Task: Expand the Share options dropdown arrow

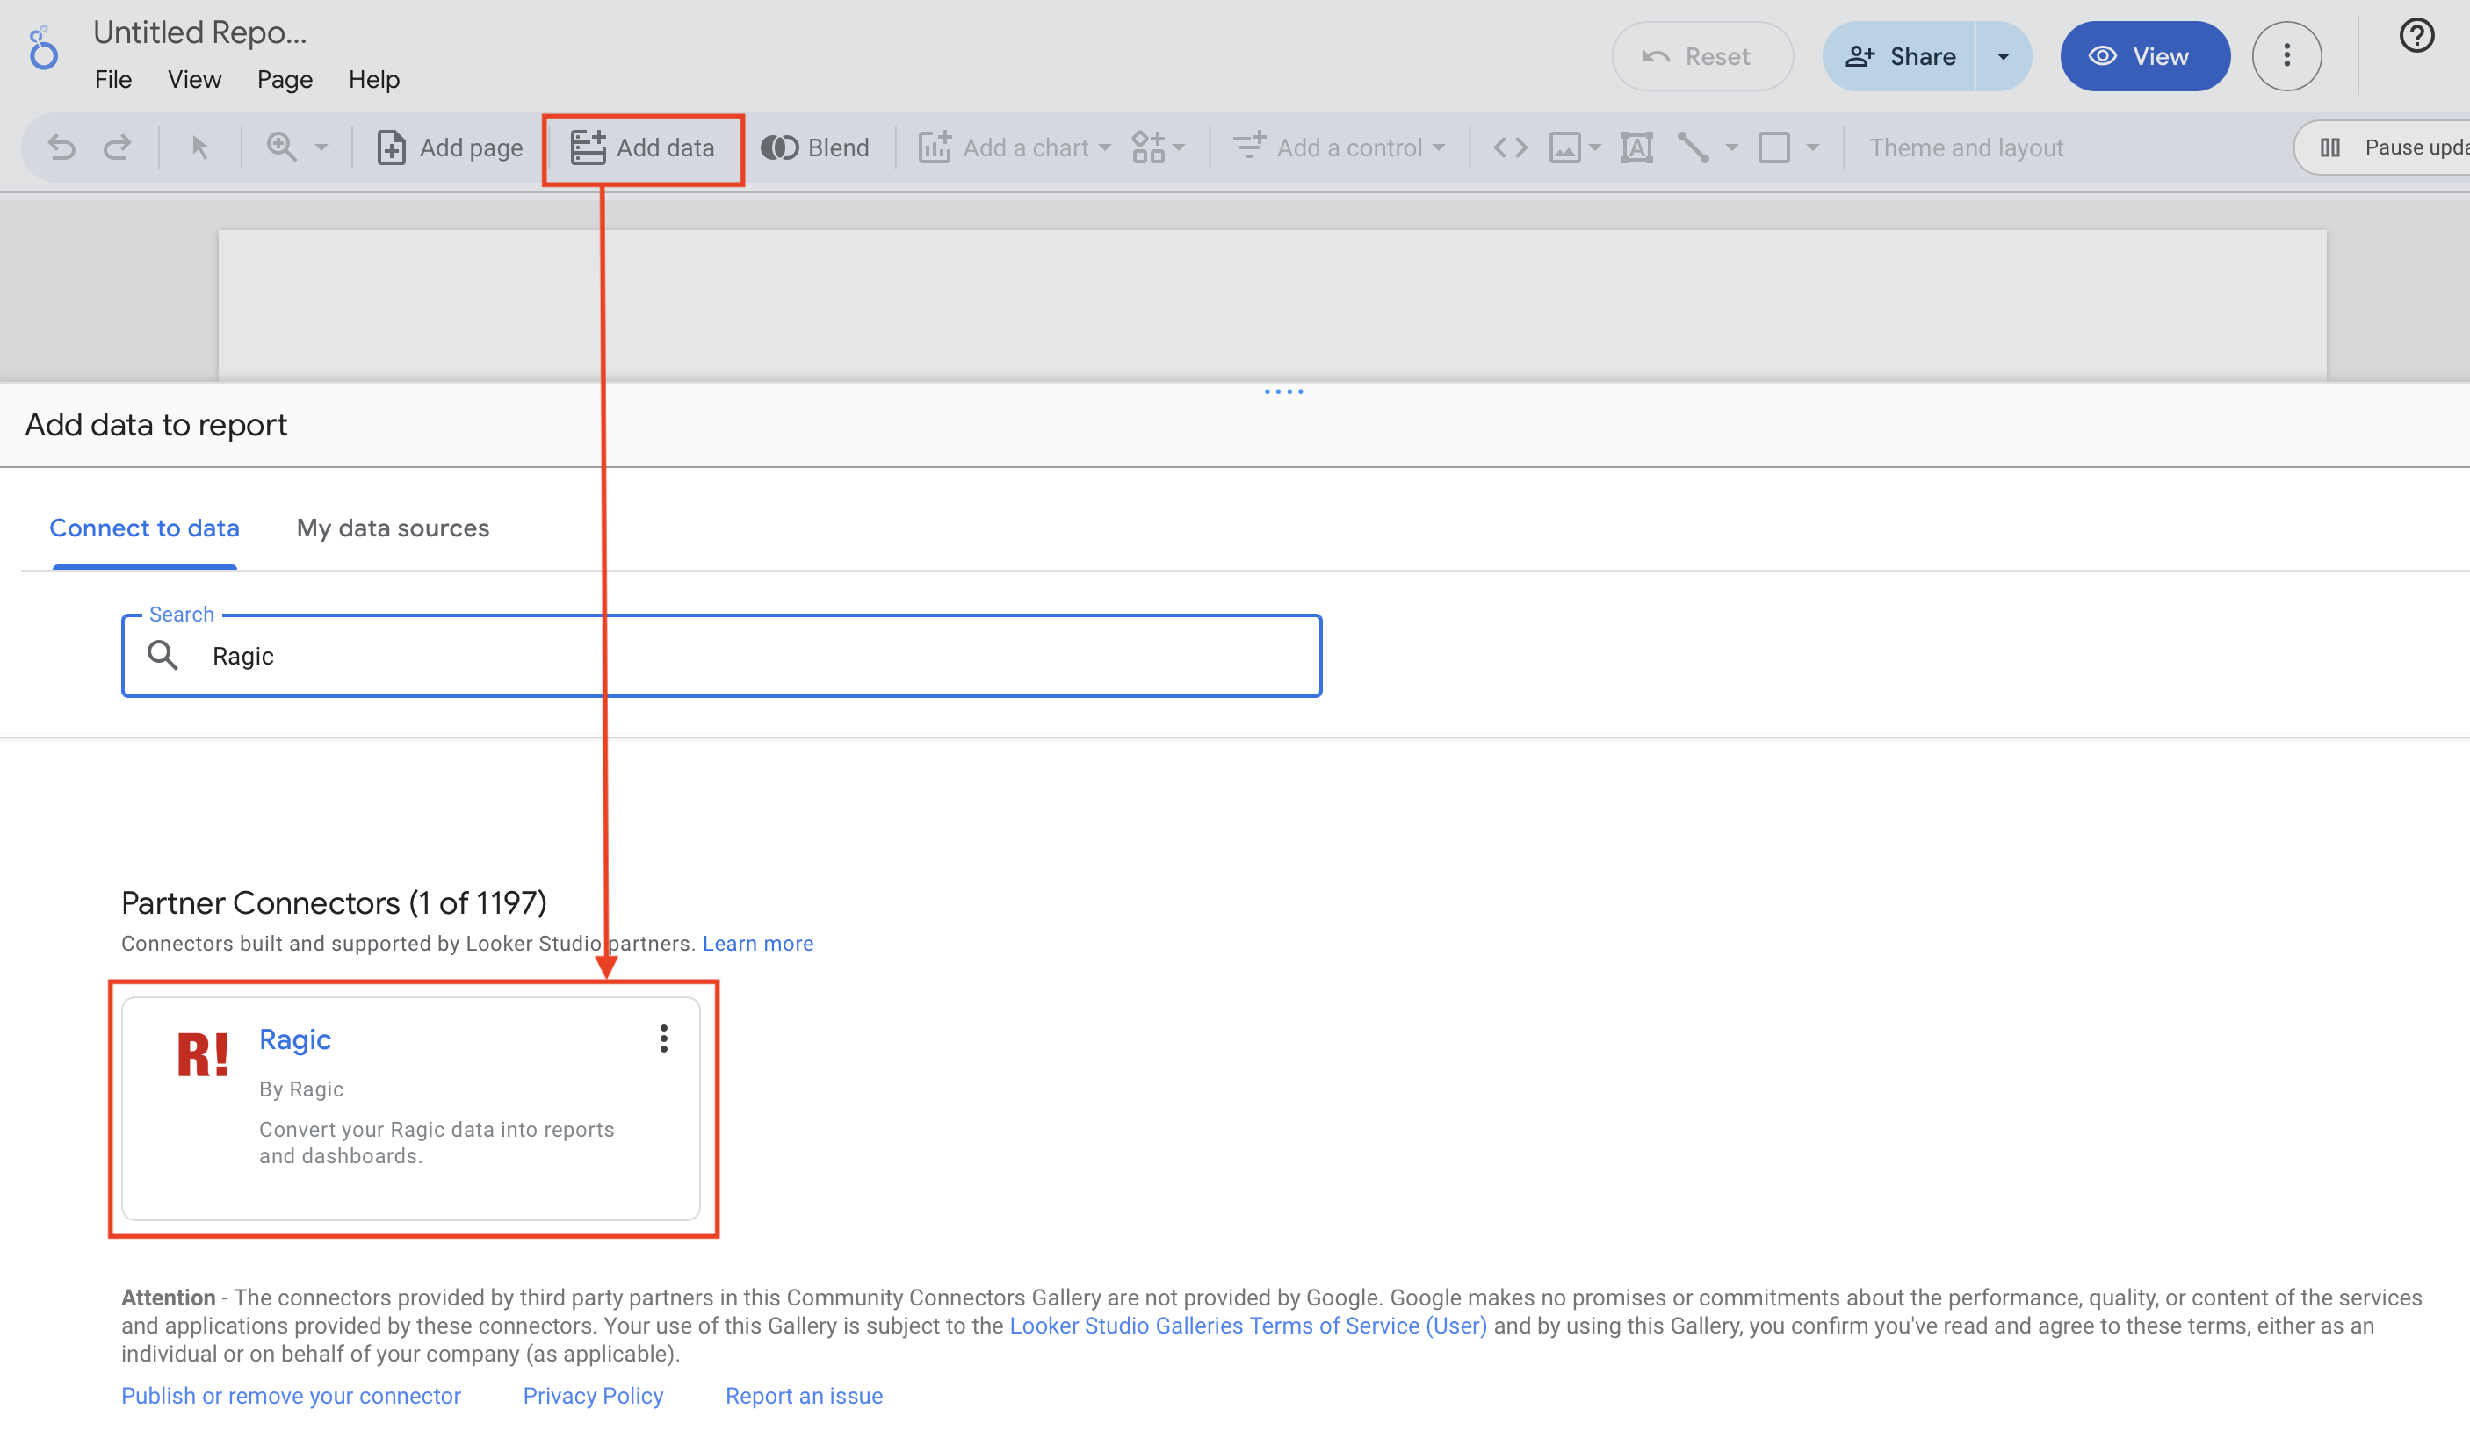Action: [x=2004, y=57]
